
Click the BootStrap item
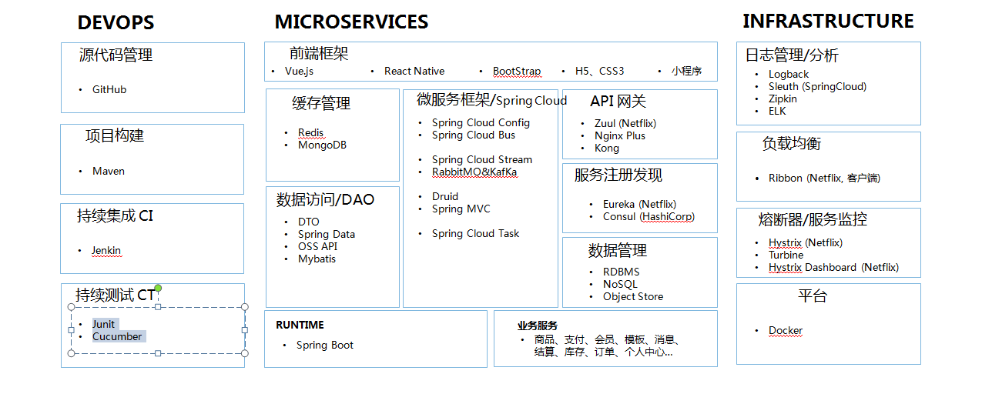(517, 71)
